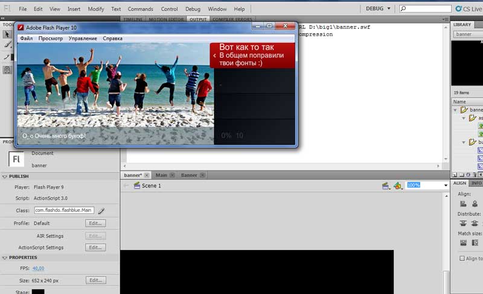Click the search magnifier icon
The width and height of the screenshot is (483, 294).
(403, 8)
